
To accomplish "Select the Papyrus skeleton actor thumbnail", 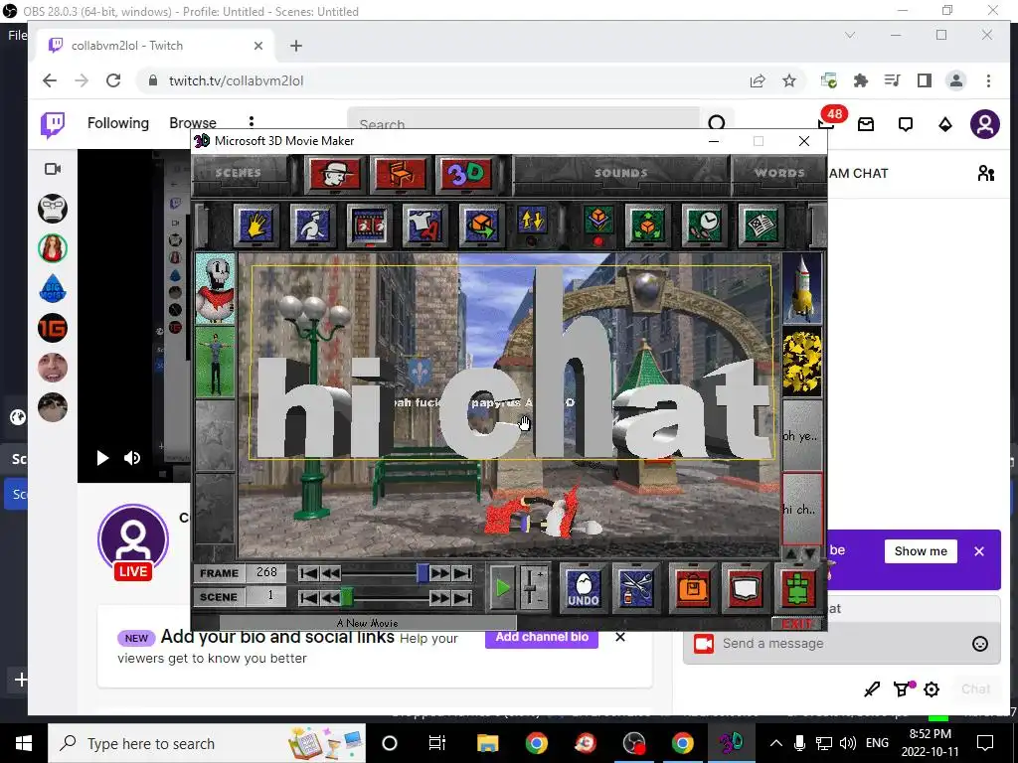I will (215, 289).
